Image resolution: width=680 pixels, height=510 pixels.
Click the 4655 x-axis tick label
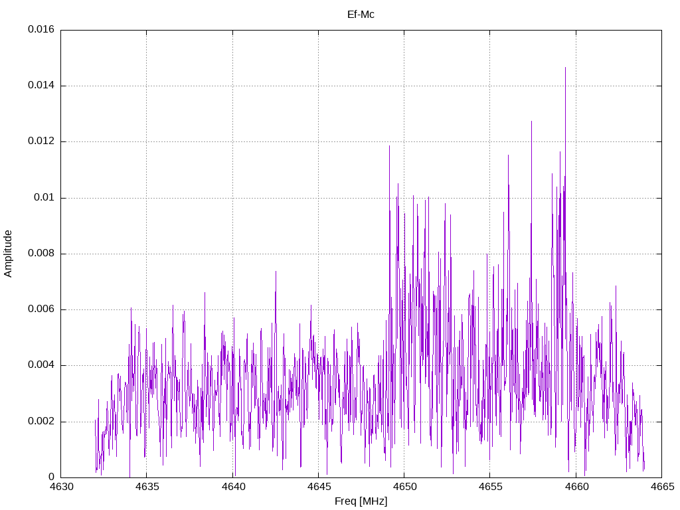(x=490, y=487)
